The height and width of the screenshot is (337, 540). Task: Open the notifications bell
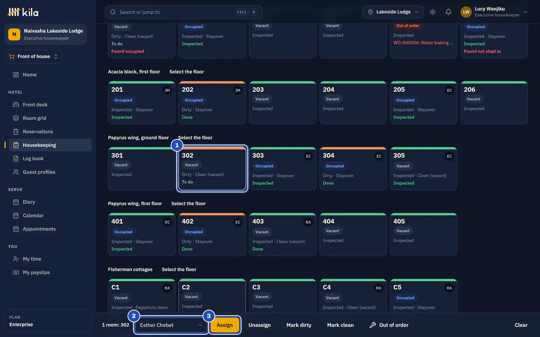448,12
